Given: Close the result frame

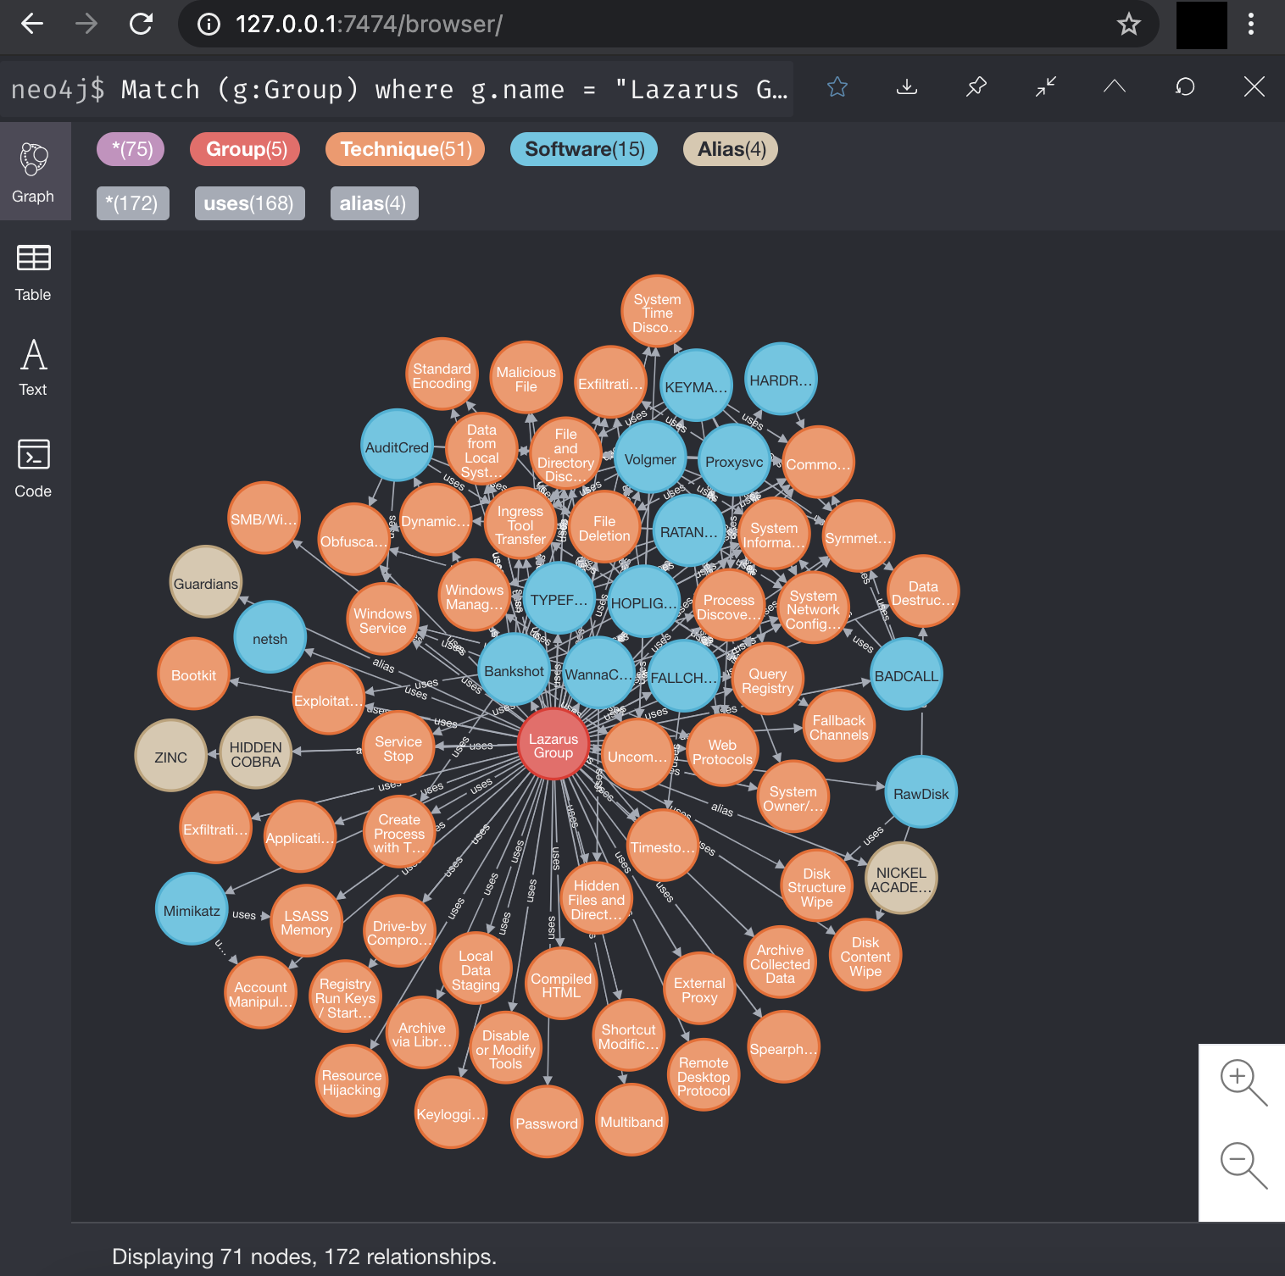Looking at the screenshot, I should (1254, 86).
